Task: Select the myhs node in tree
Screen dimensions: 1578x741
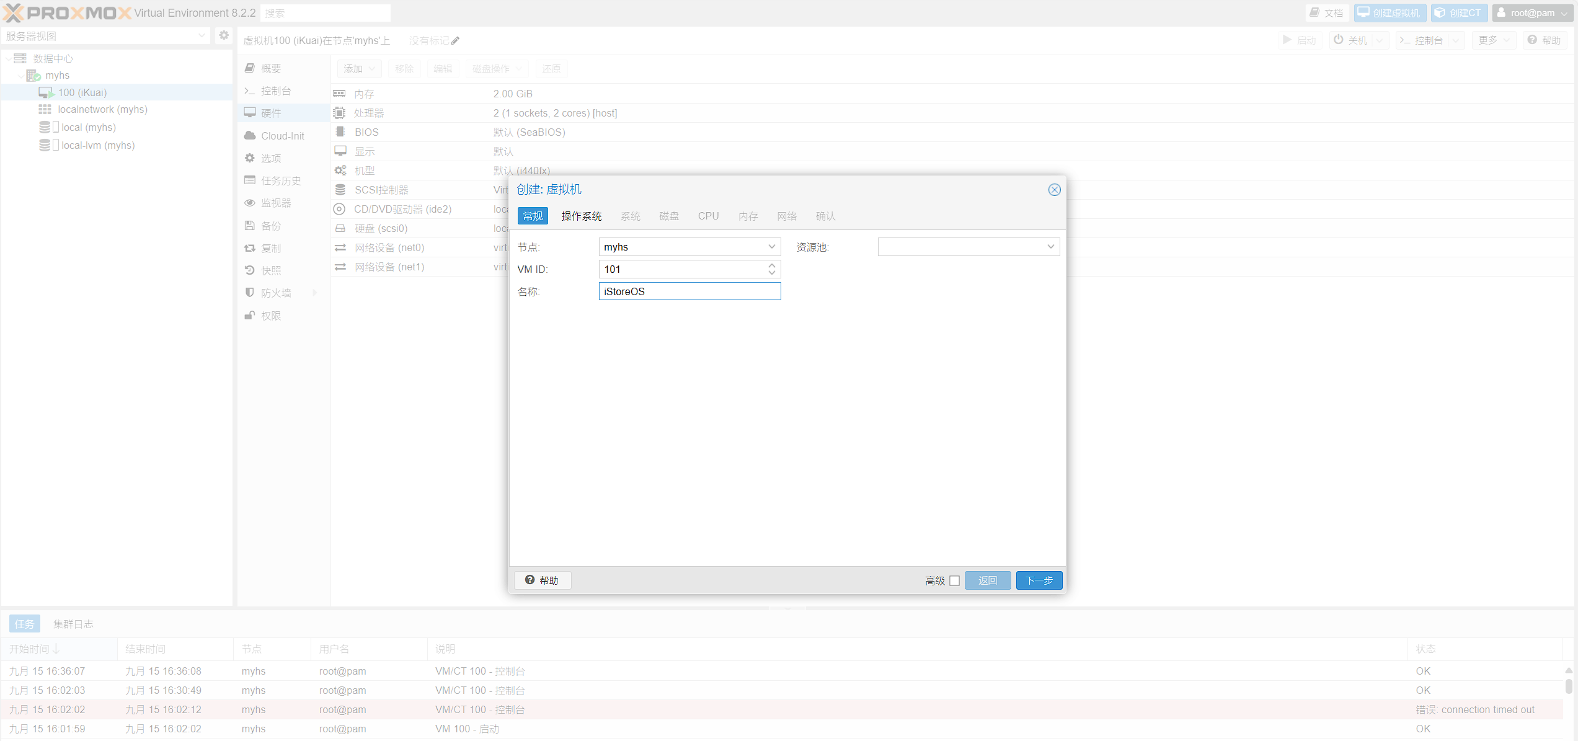Action: point(57,76)
